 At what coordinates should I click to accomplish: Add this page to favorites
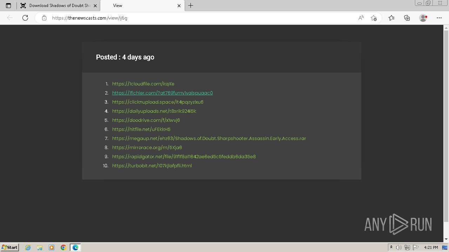tap(374, 18)
